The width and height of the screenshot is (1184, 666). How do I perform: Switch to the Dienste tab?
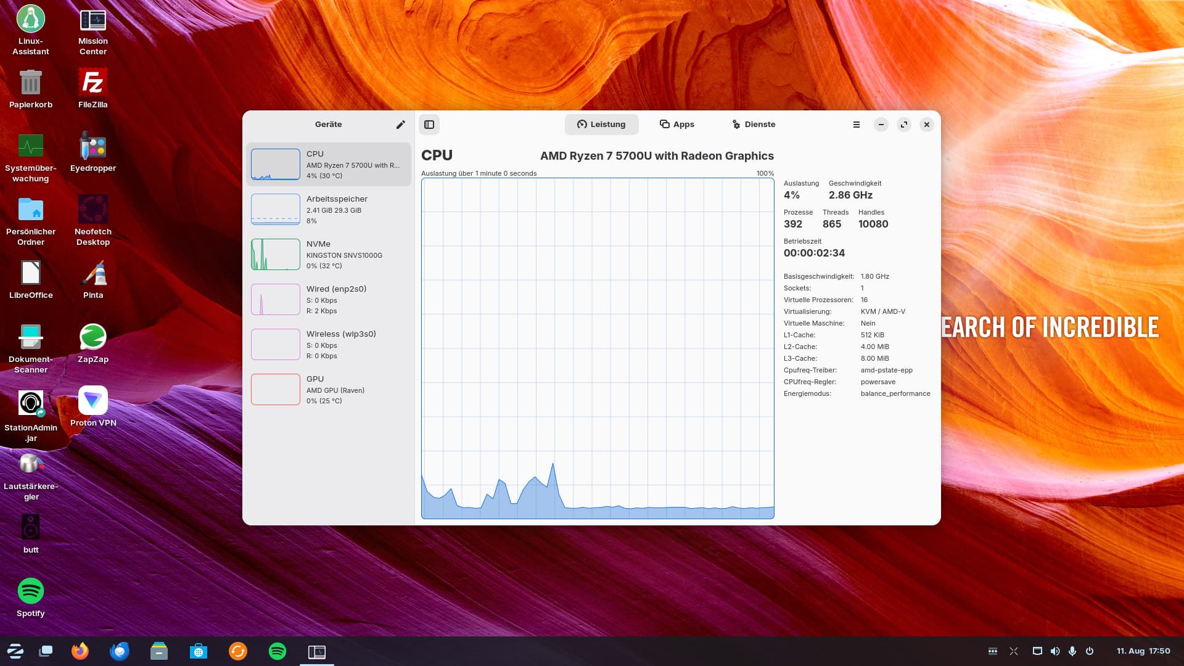click(753, 125)
